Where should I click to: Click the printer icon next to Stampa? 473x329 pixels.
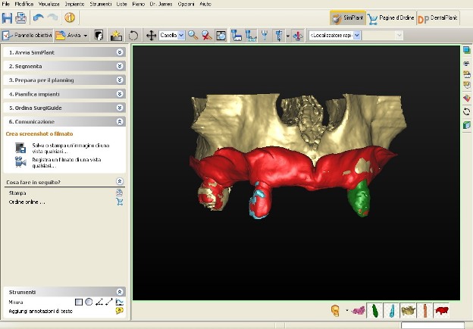click(x=120, y=193)
